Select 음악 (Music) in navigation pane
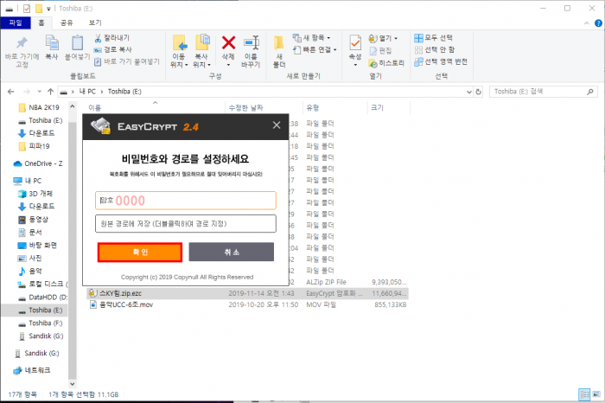 click(x=30, y=271)
